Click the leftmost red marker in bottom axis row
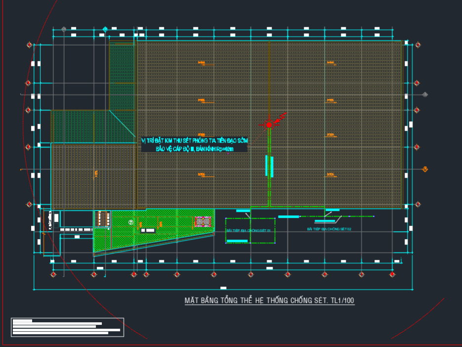 (x=53, y=274)
